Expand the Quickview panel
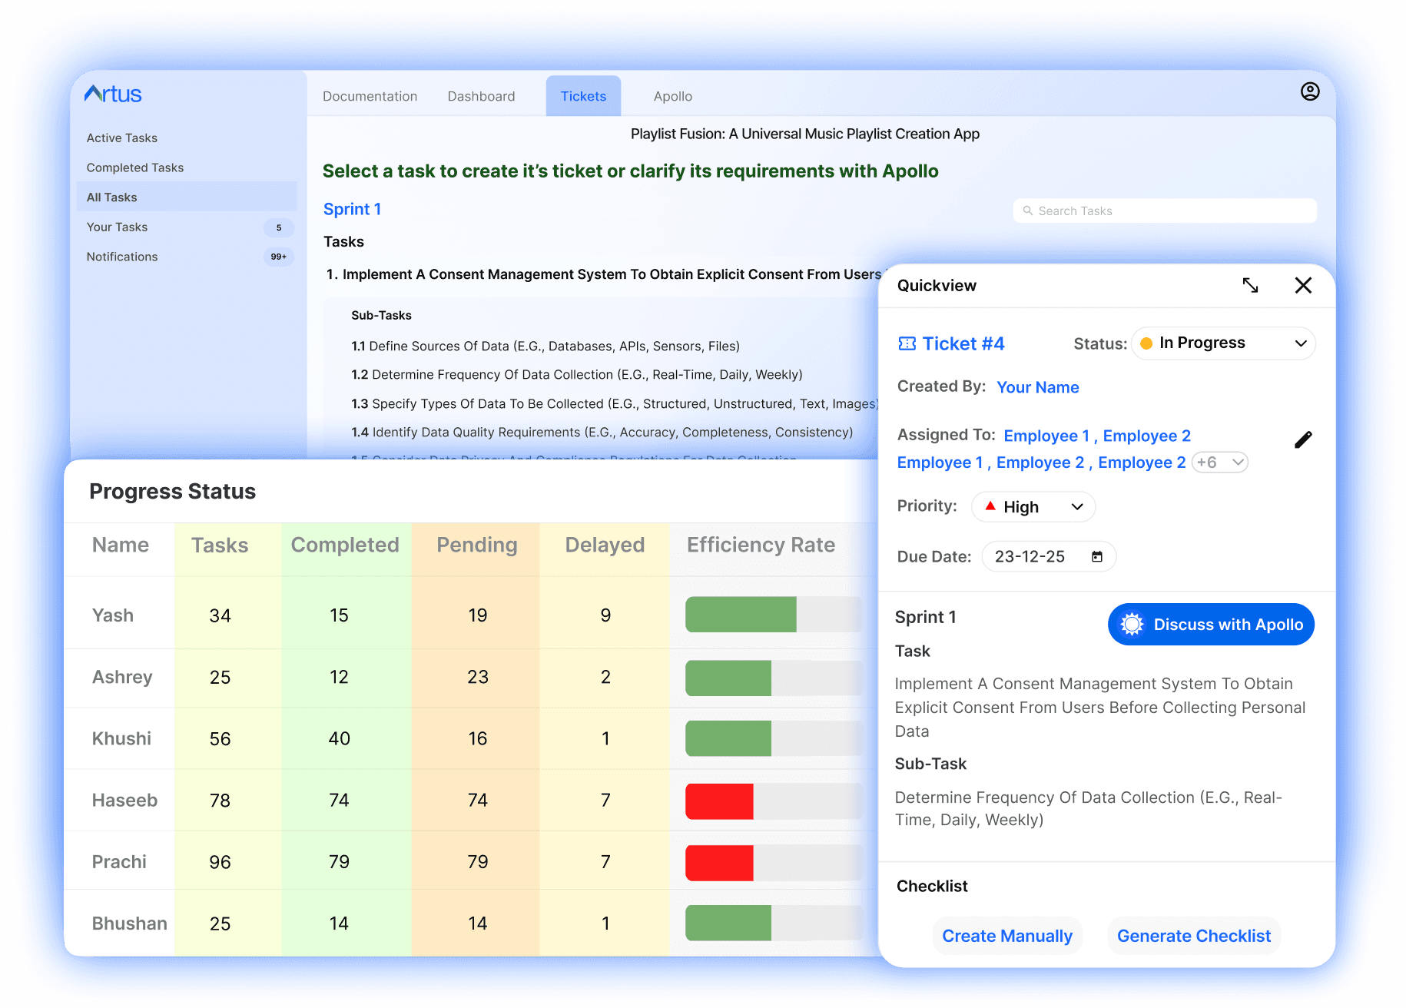The width and height of the screenshot is (1406, 1008). click(x=1250, y=285)
